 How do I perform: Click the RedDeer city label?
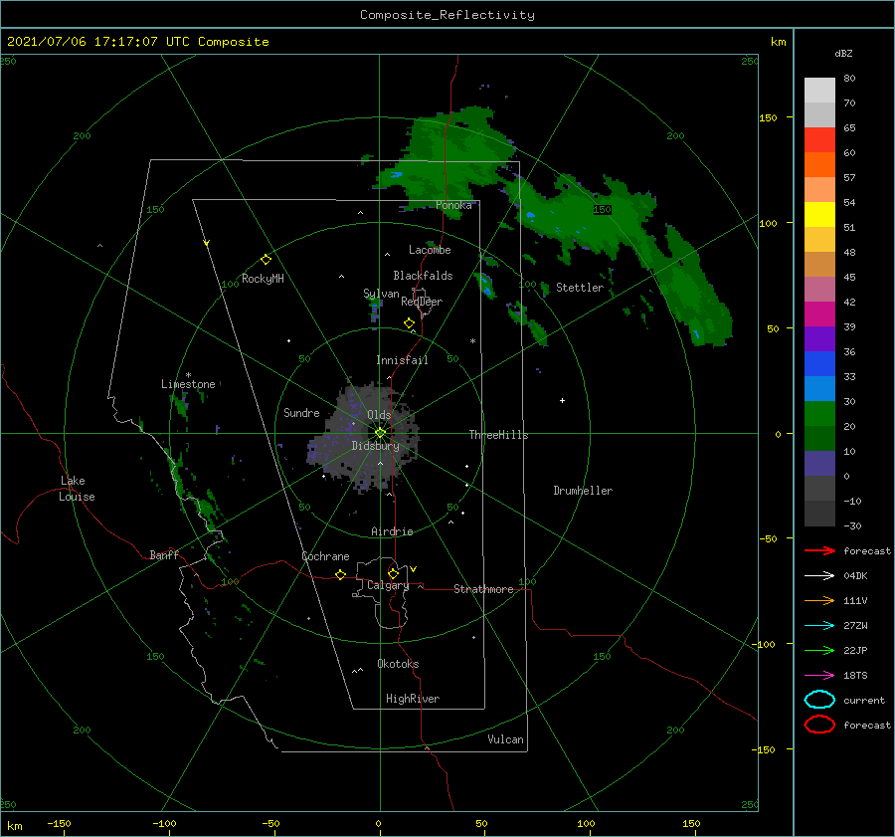click(x=422, y=302)
